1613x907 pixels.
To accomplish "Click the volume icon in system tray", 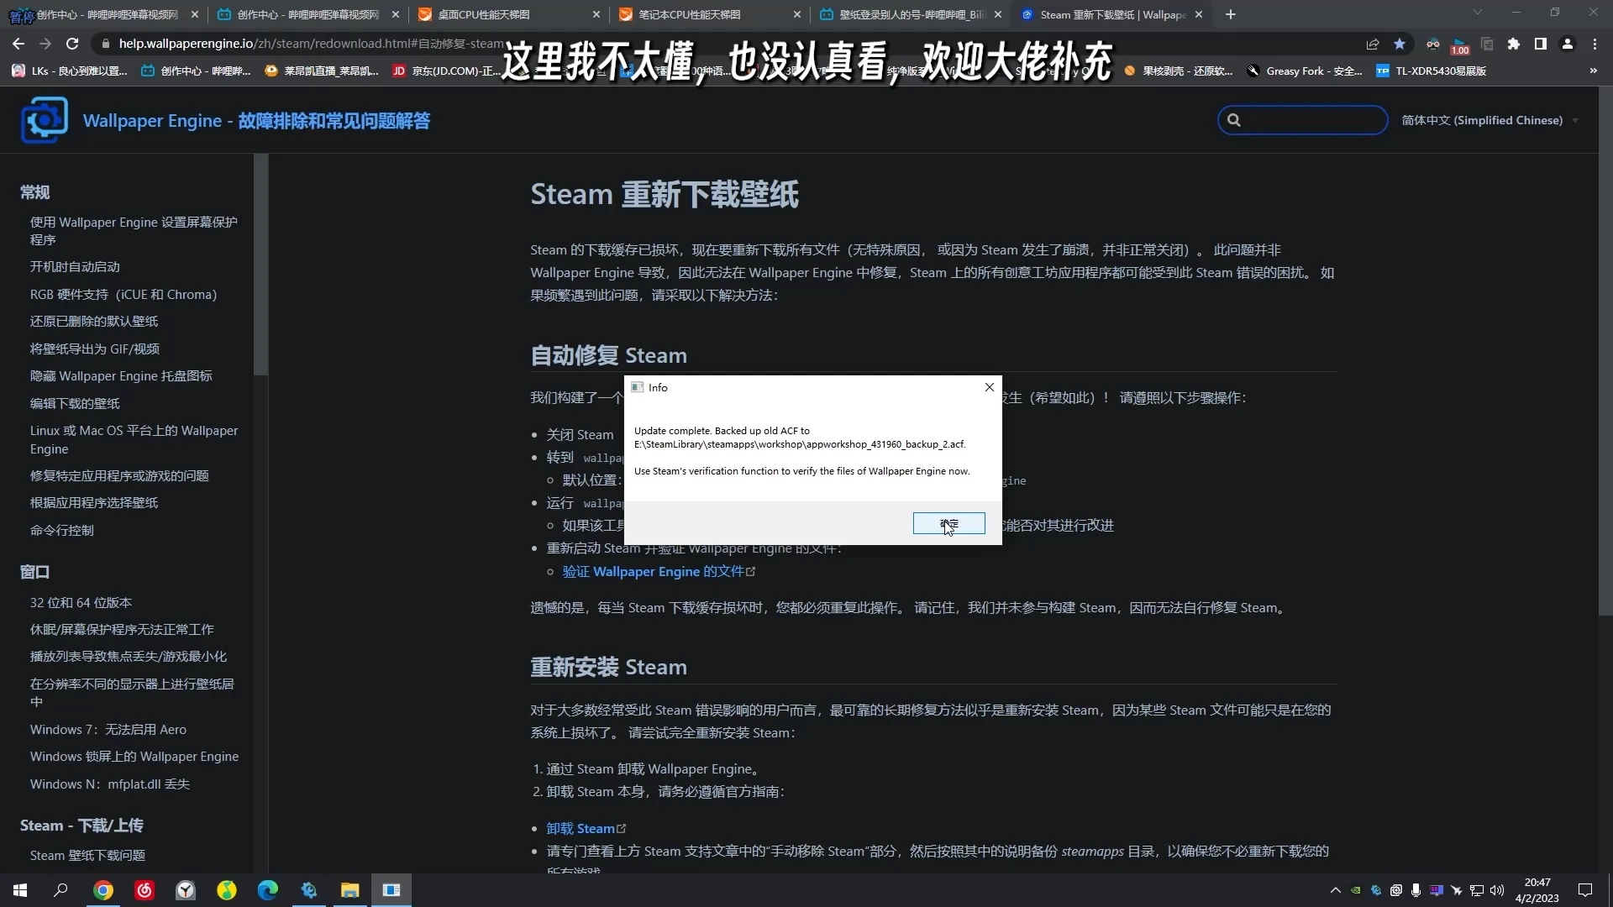I will click(1498, 890).
